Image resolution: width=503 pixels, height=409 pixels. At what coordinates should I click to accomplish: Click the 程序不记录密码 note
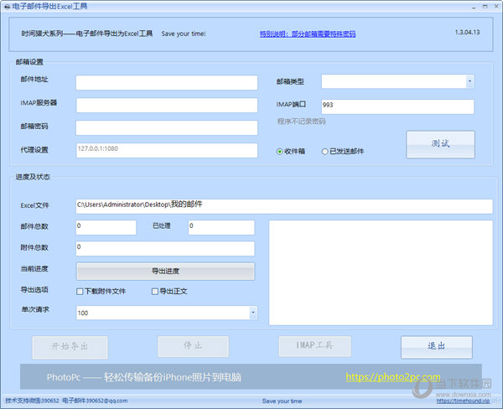point(301,122)
